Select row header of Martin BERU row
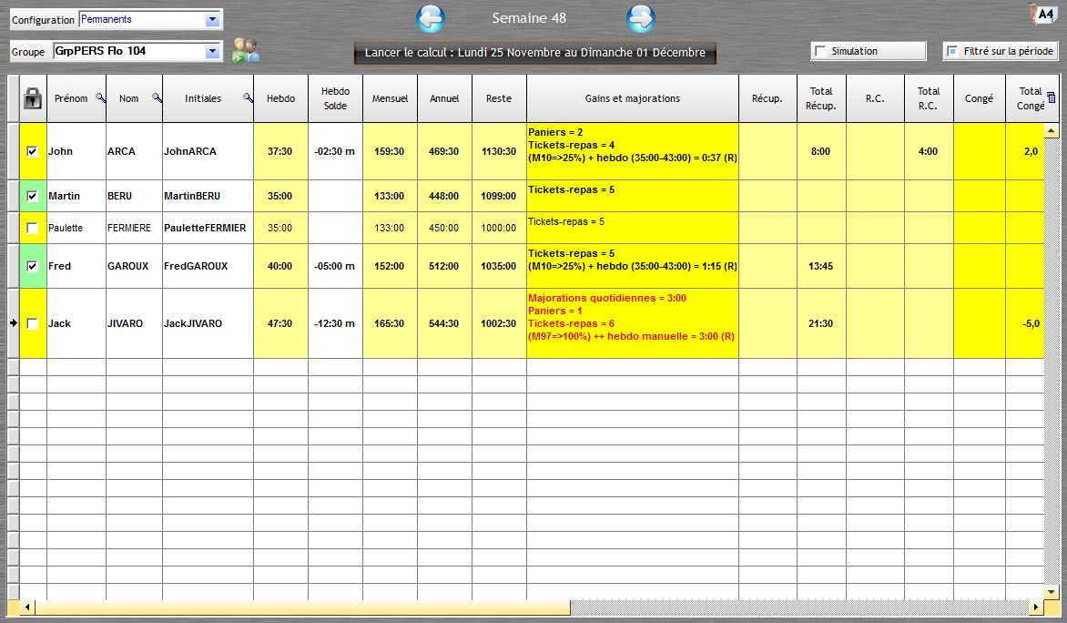This screenshot has height=623, width=1067. [x=13, y=196]
